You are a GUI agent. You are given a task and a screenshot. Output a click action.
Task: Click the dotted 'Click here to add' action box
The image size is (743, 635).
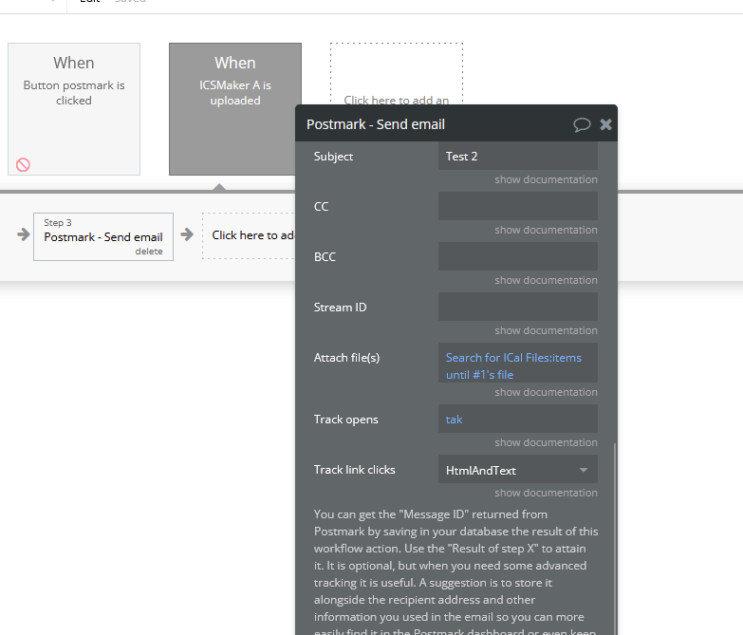[249, 235]
